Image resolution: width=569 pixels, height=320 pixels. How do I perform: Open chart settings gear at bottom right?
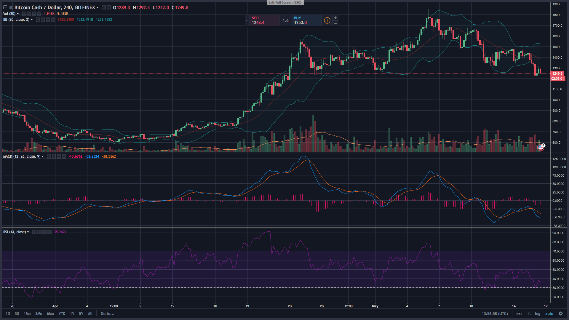point(561,313)
